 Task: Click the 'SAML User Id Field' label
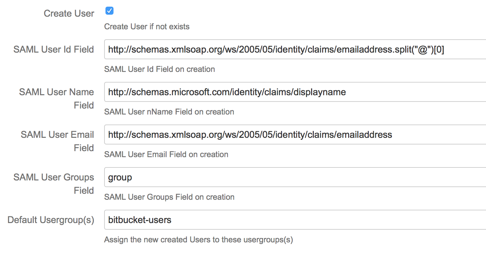coord(54,50)
